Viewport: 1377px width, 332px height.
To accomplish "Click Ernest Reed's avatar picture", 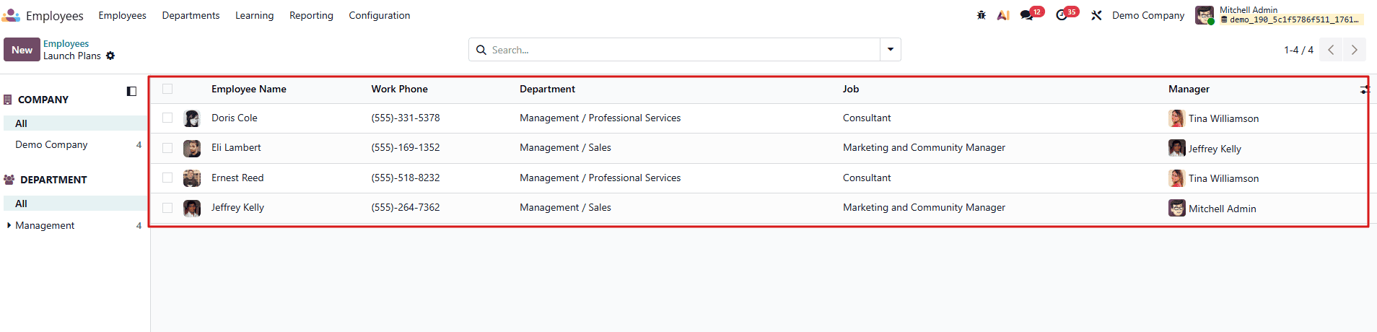I will 192,178.
